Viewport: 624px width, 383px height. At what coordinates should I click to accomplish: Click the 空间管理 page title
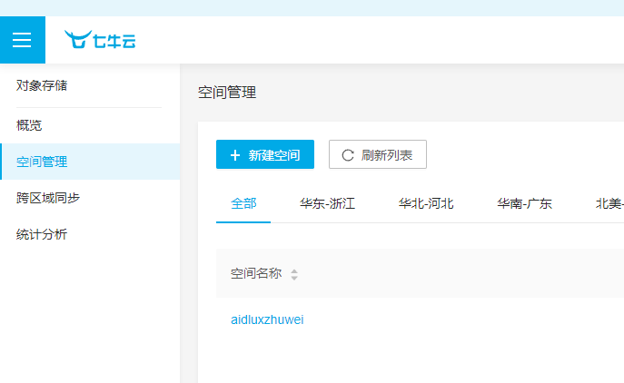coord(227,93)
